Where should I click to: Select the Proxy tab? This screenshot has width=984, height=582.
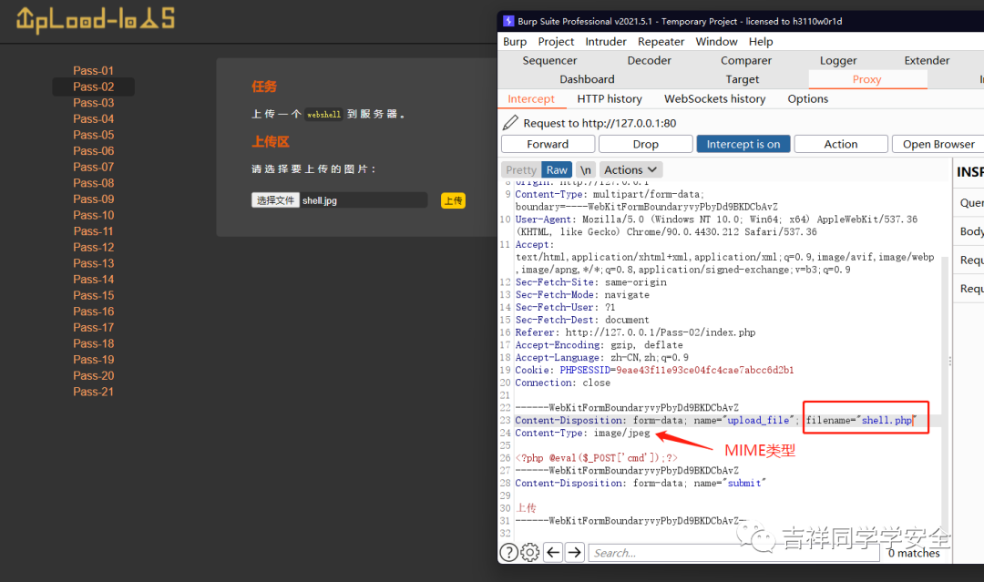point(866,79)
